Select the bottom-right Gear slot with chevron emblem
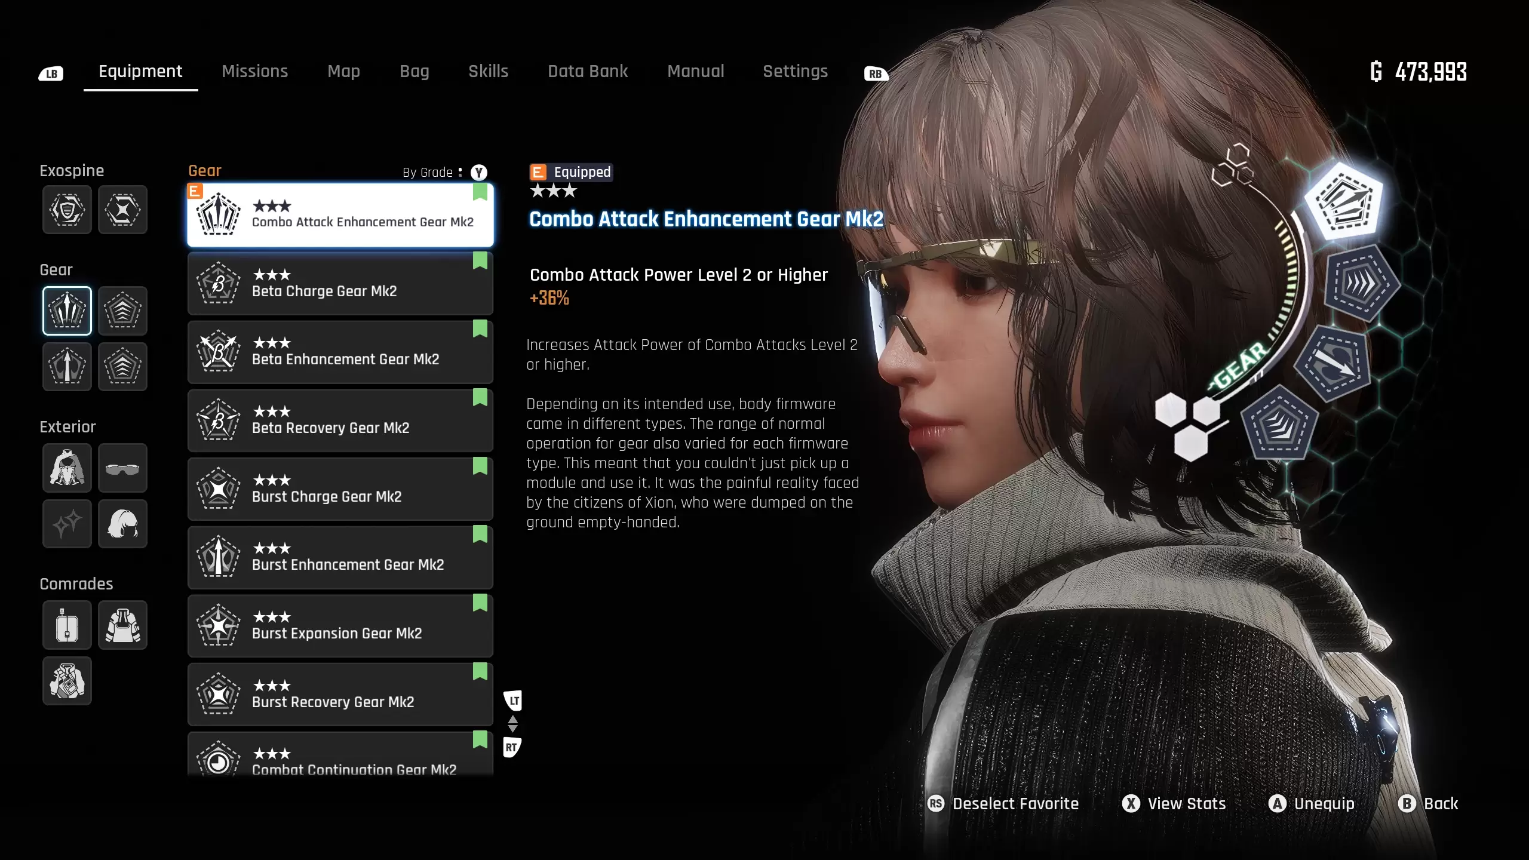Viewport: 1529px width, 860px height. pyautogui.click(x=122, y=366)
